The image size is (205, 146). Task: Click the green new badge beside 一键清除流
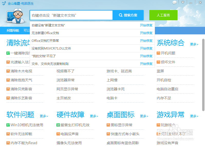tap(8, 53)
